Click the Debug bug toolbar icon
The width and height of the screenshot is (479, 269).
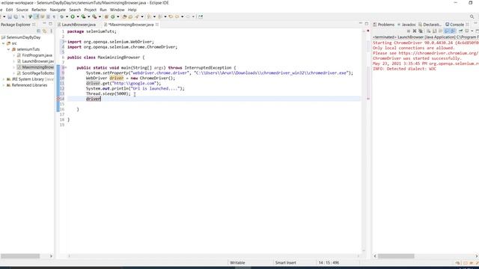point(61,16)
